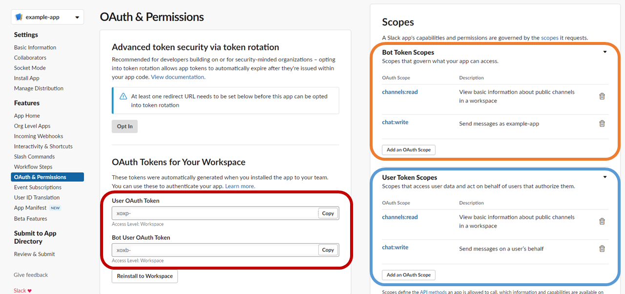Copy the Bot User OAuth Token
625x294 pixels.
(x=328, y=250)
